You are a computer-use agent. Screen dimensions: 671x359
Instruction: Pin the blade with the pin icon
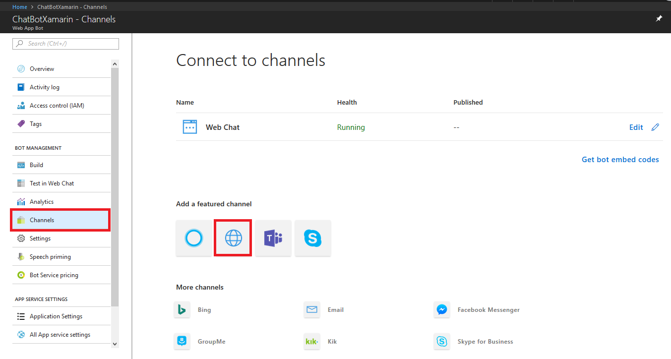pos(659,18)
